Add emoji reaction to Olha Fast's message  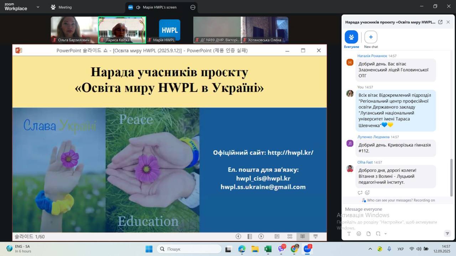coord(367,193)
